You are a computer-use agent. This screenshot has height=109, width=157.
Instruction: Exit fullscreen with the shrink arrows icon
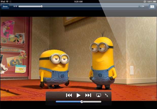pos(106,95)
